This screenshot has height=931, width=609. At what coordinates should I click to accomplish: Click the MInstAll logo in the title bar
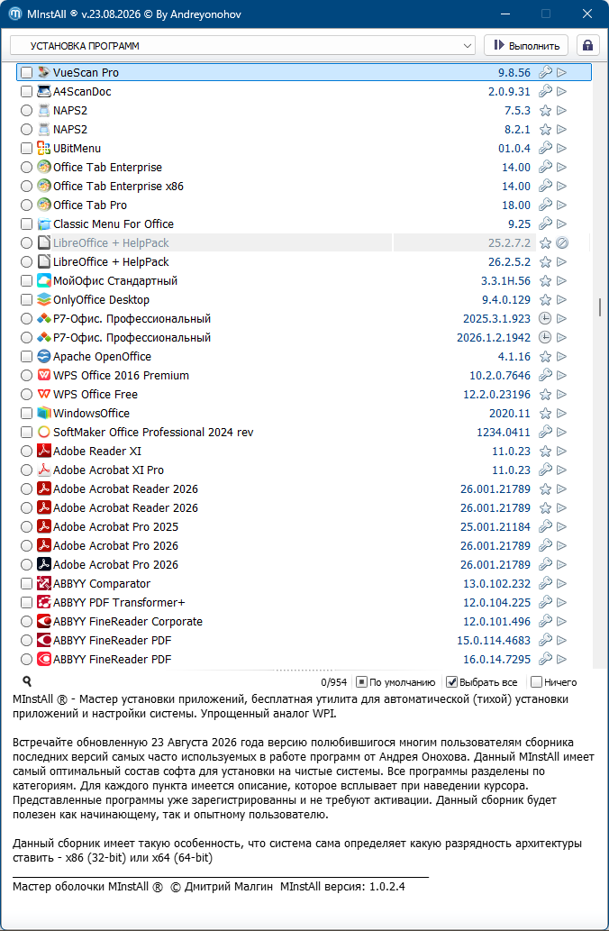14,14
